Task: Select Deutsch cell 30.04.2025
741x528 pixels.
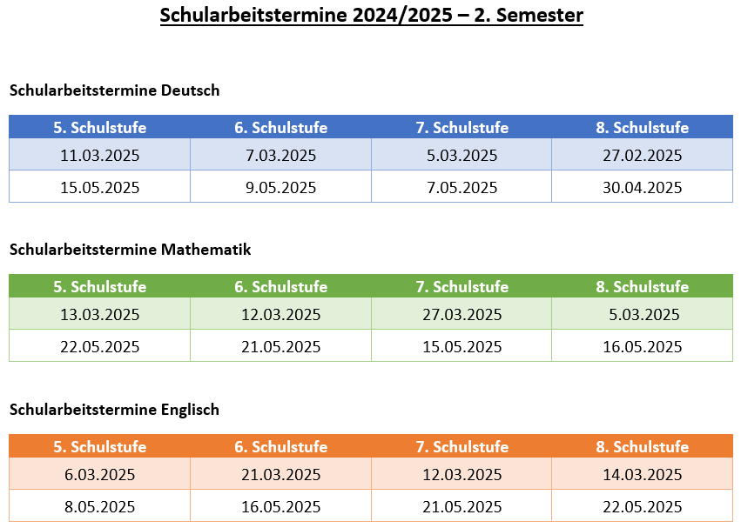Action: [x=643, y=188]
